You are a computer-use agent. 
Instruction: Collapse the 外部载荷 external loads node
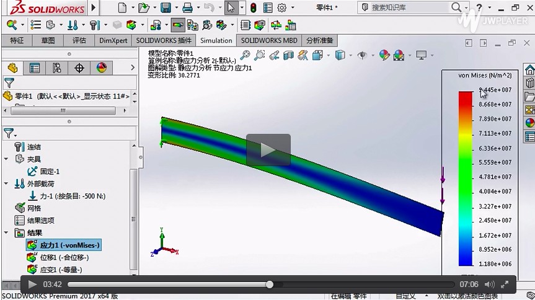point(6,183)
